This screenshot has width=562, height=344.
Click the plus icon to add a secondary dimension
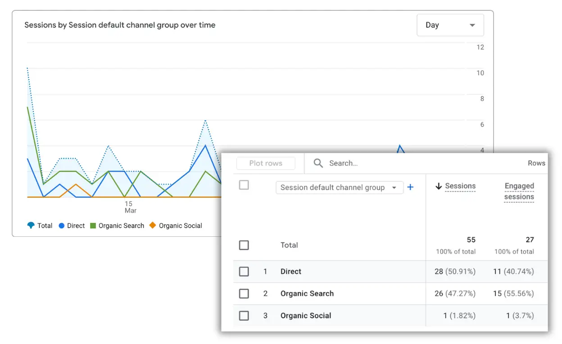[x=410, y=187]
